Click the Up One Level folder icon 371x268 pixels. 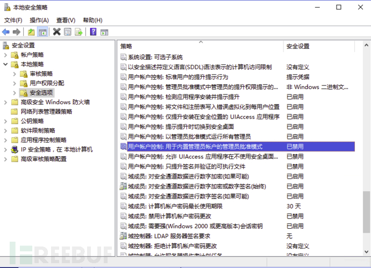(x=32, y=32)
